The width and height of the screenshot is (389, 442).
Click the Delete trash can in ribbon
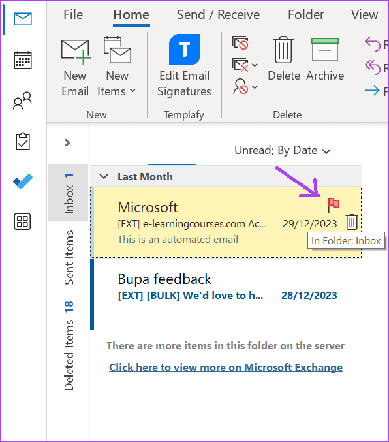[284, 59]
